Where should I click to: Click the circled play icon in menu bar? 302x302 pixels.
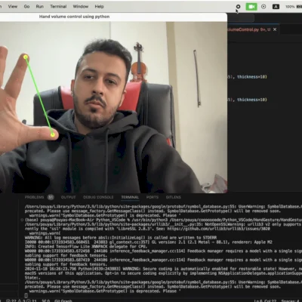(263, 7)
